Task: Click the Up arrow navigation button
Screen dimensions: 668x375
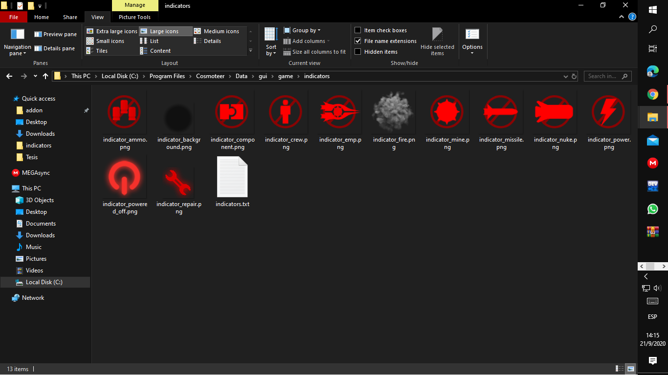Action: [x=45, y=76]
